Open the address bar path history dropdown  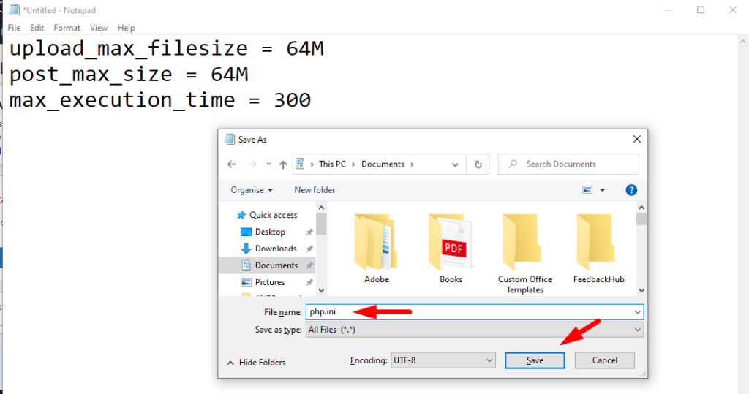(x=455, y=164)
